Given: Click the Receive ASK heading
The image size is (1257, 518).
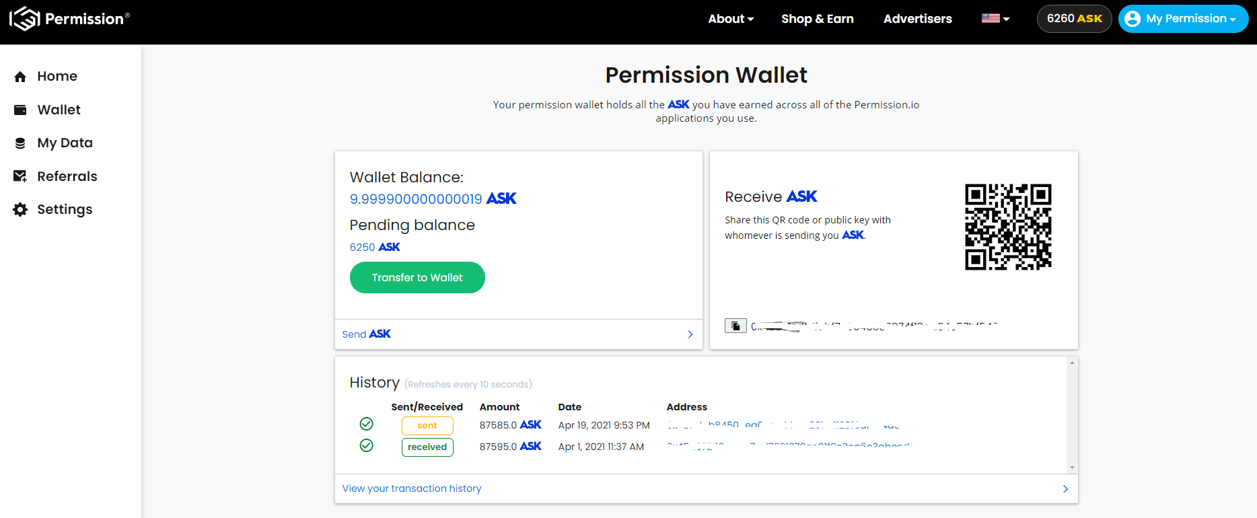Looking at the screenshot, I should (x=771, y=196).
